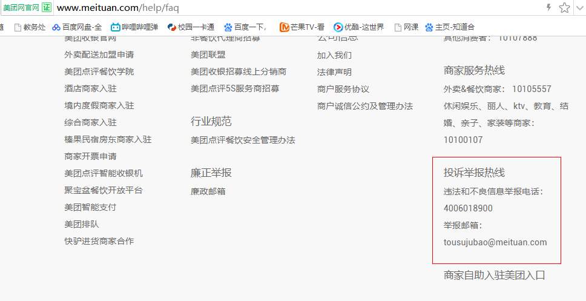Viewport: 586px width, 301px height.
Task: Open 廉政邮箱 link
Action: coord(208,191)
